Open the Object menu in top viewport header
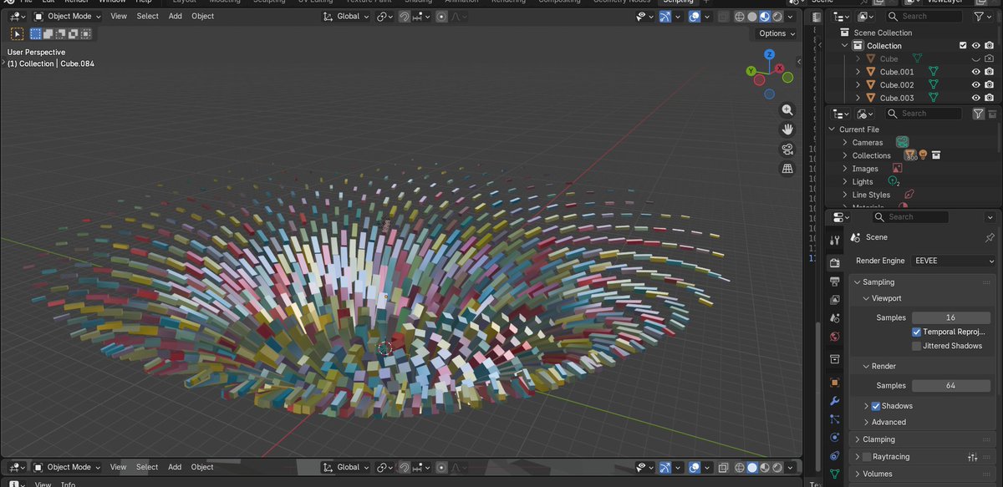The height and width of the screenshot is (487, 1003). click(x=202, y=16)
